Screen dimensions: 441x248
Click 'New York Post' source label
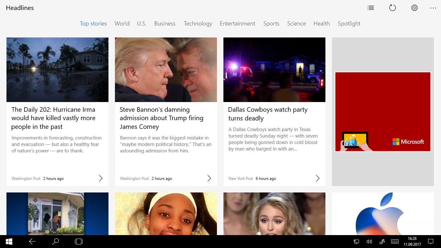[x=241, y=179]
